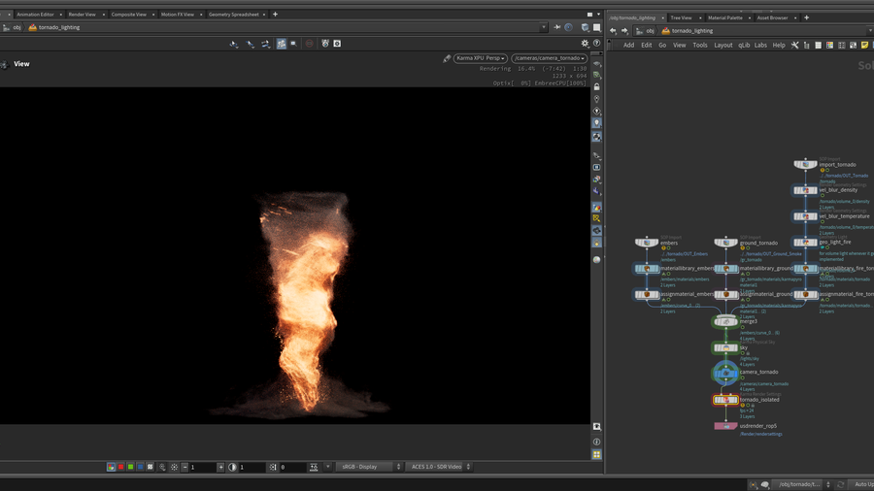The height and width of the screenshot is (491, 874).
Task: Open the /cameras/camera_tornado camera dropdown
Action: (x=549, y=58)
